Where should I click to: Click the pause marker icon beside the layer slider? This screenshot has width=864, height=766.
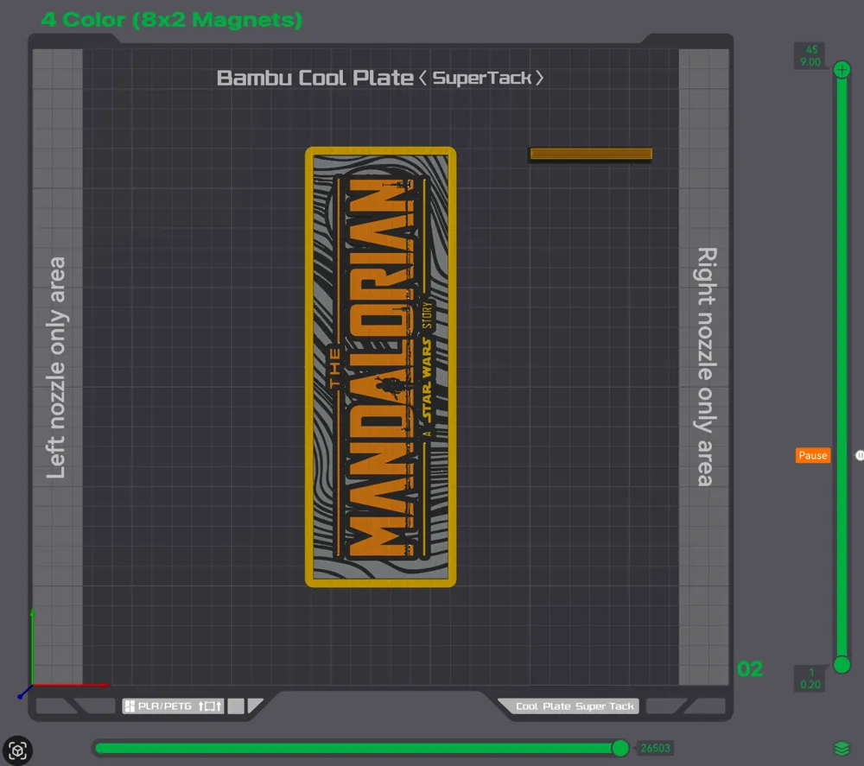[859, 455]
